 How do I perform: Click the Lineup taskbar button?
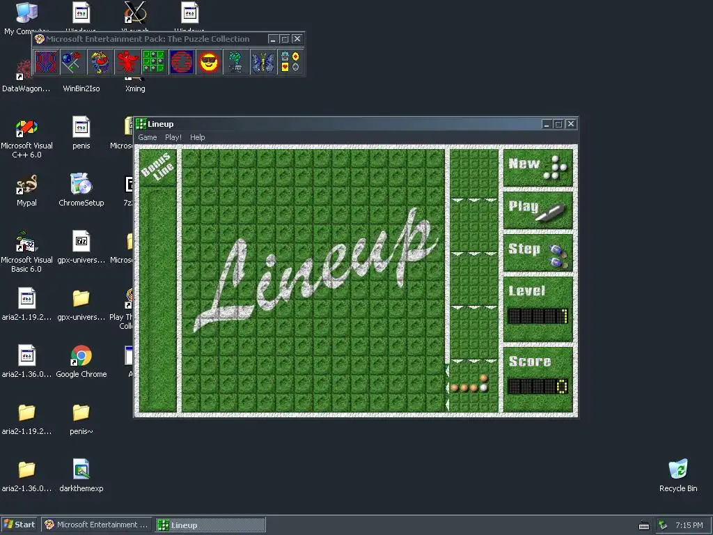click(x=210, y=525)
